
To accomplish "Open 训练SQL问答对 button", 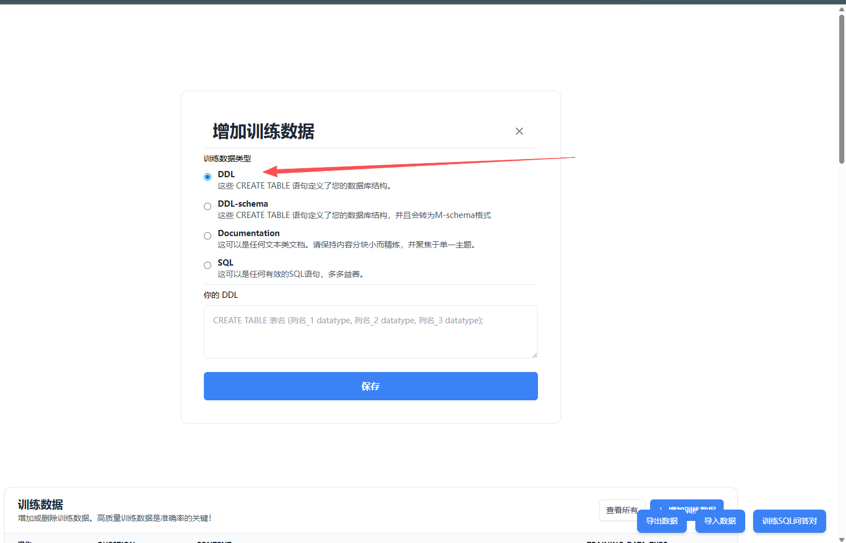I will coord(789,521).
